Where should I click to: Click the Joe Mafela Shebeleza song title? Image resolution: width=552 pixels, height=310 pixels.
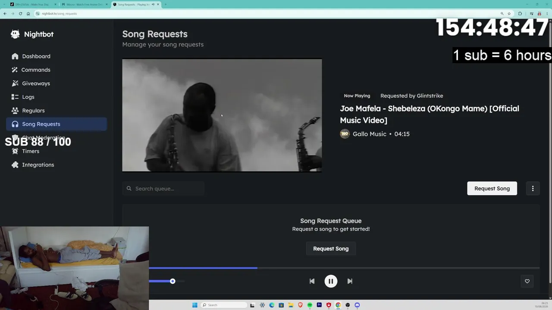point(430,114)
